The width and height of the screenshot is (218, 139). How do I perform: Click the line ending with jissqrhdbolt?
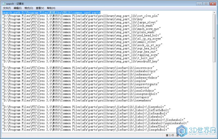86,130
